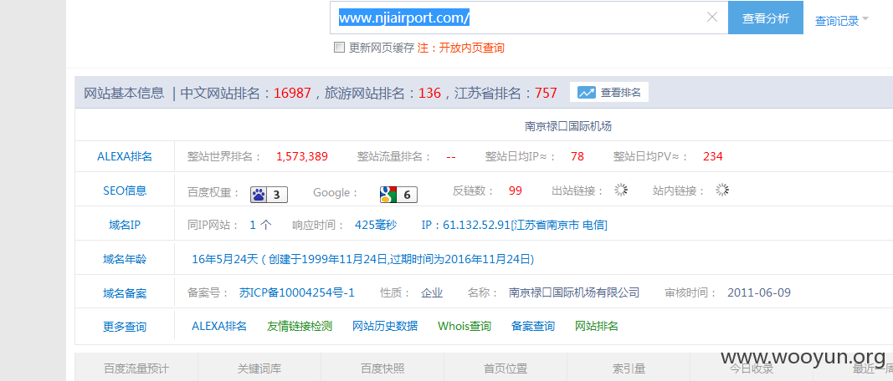Click the 审核时间 date 2011-06-09
This screenshot has height=381, width=893.
[759, 293]
